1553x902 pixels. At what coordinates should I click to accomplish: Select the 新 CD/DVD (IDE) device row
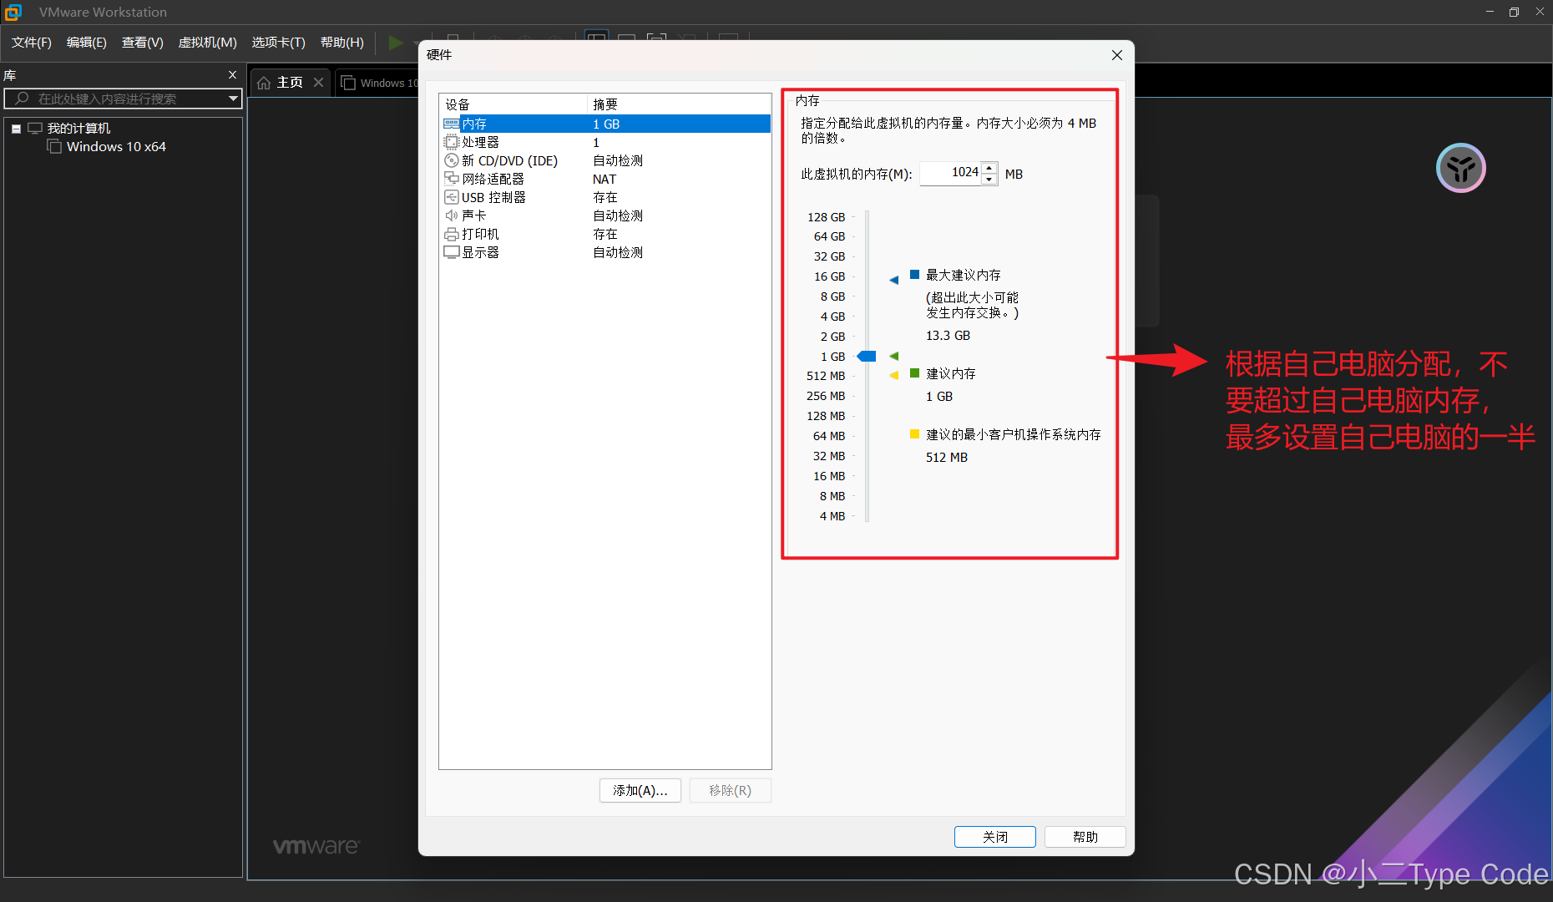pyautogui.click(x=605, y=160)
